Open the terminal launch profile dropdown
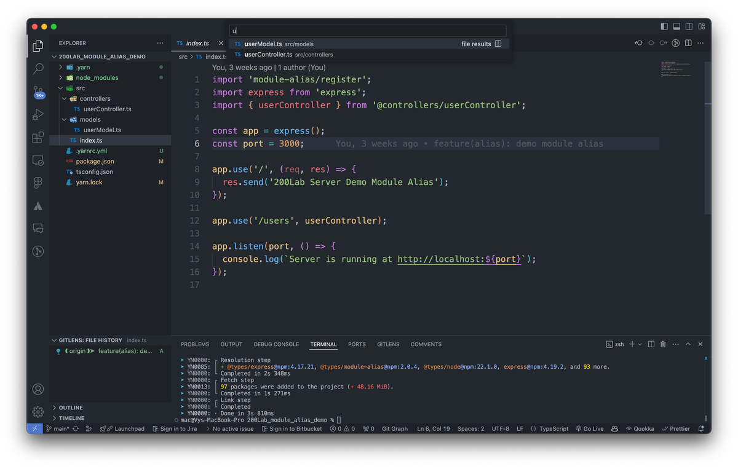The width and height of the screenshot is (738, 469). (640, 344)
